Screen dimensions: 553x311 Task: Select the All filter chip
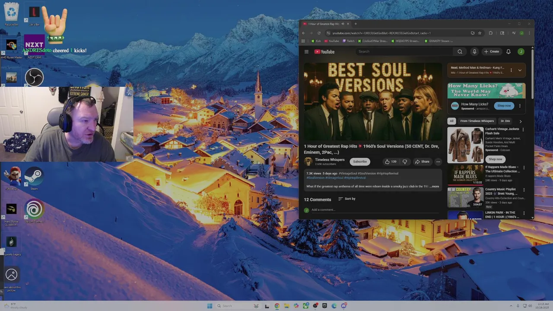pos(451,121)
